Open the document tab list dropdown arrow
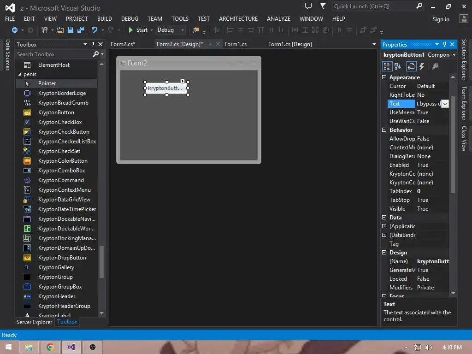The height and width of the screenshot is (354, 472). click(x=374, y=44)
